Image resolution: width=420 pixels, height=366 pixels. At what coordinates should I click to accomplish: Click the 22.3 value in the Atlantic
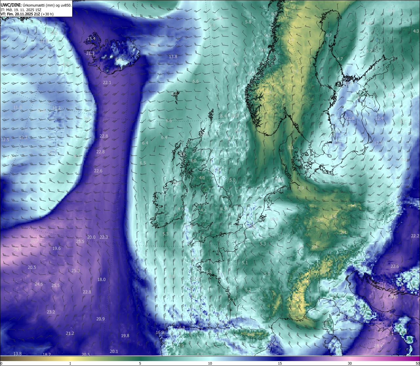tap(104, 237)
